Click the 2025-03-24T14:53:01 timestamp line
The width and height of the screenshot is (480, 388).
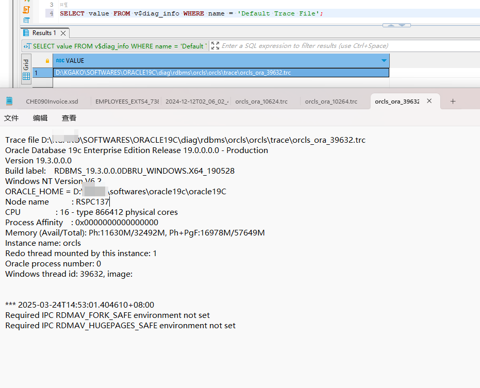coord(79,305)
